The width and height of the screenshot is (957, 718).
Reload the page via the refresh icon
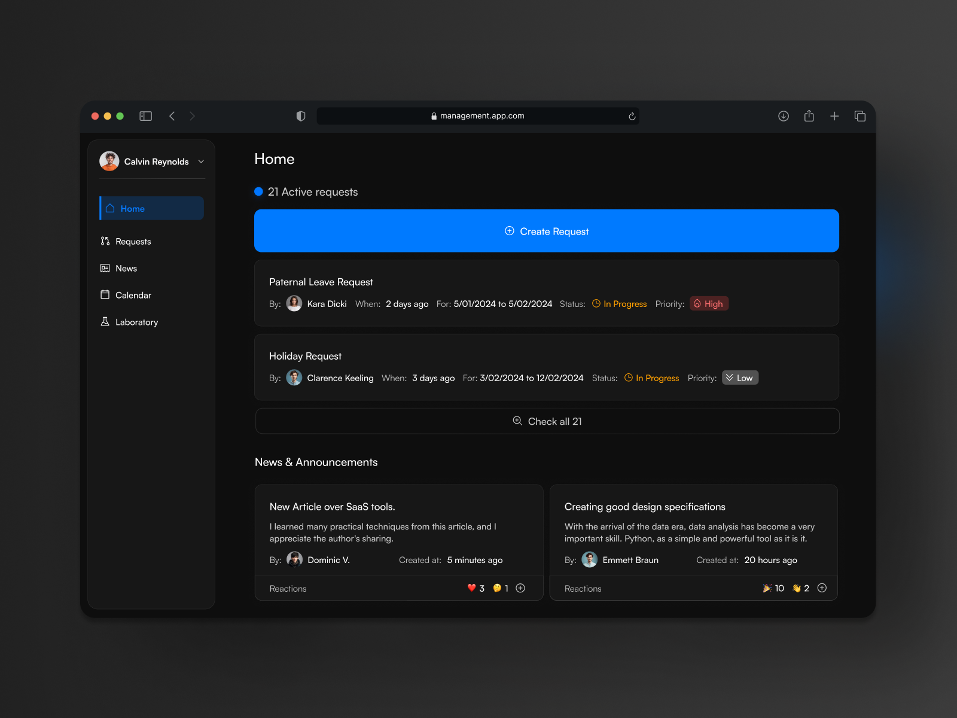click(632, 115)
